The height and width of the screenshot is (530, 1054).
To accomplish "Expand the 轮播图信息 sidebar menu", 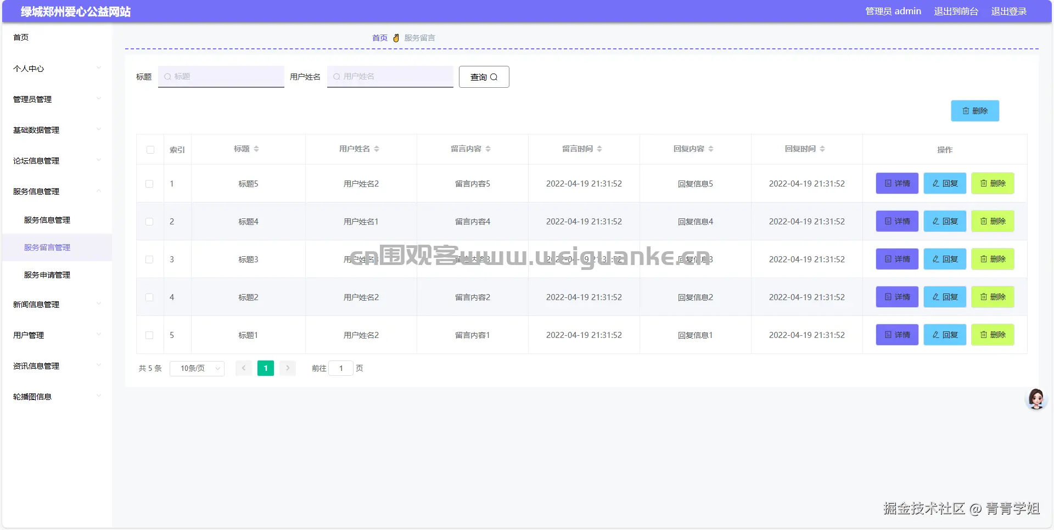I will [57, 397].
